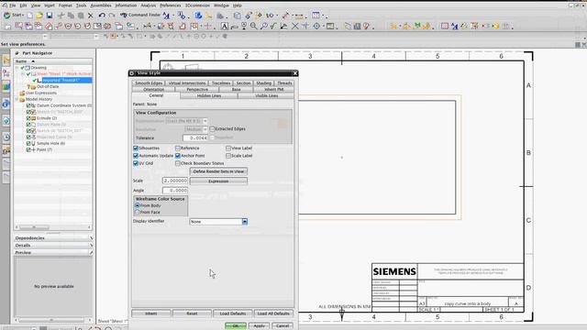
Task: Click the info 'i' resource bar icon
Action: 6,104
